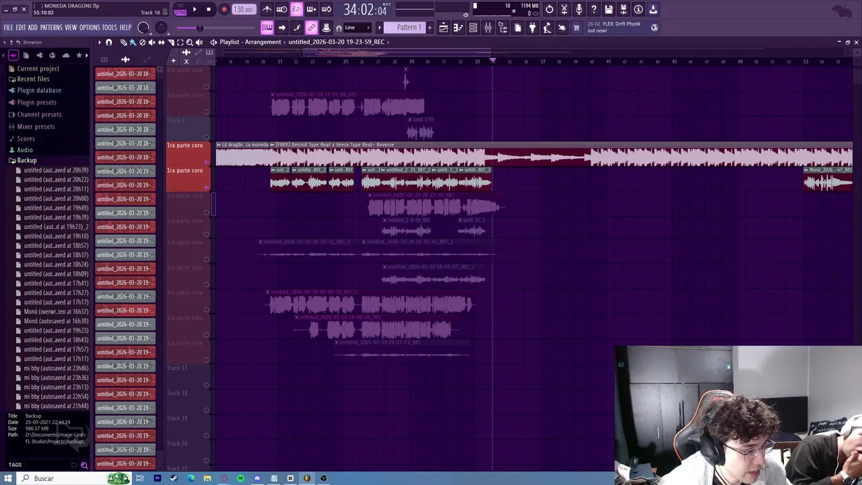Open the Channel rack view icon
Screen dimensions: 862x485
[473, 28]
